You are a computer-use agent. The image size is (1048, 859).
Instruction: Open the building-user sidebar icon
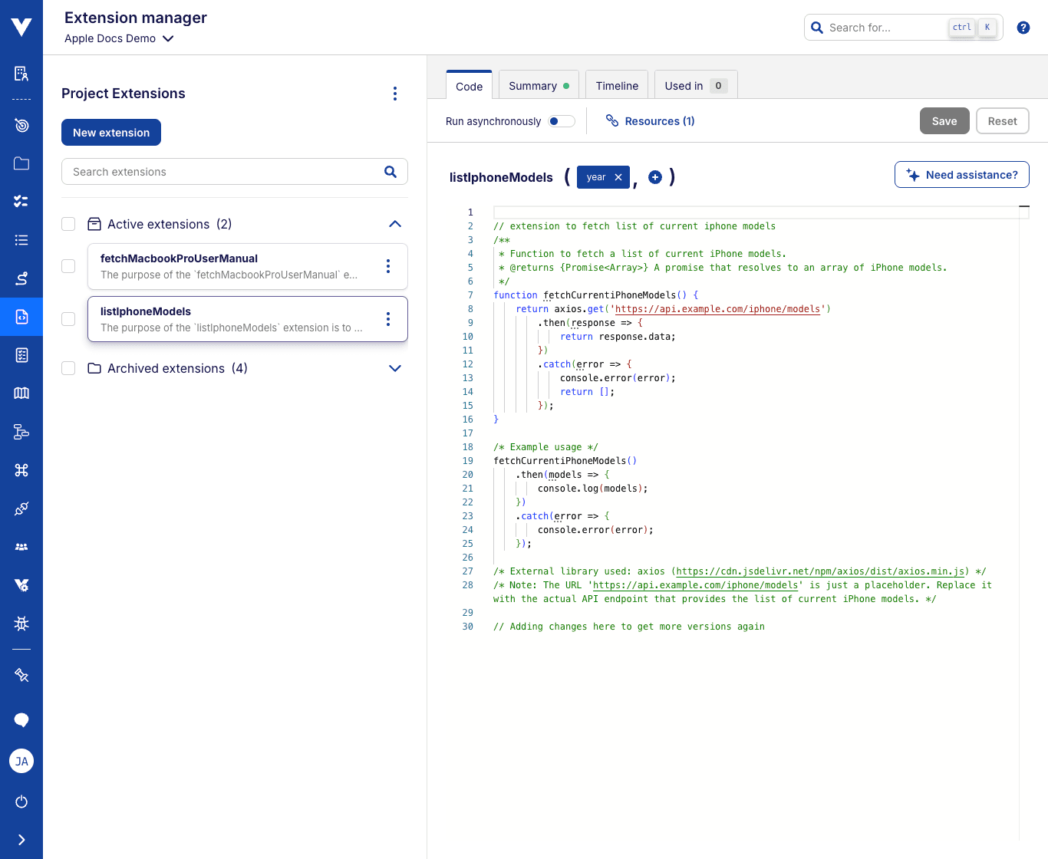21,74
